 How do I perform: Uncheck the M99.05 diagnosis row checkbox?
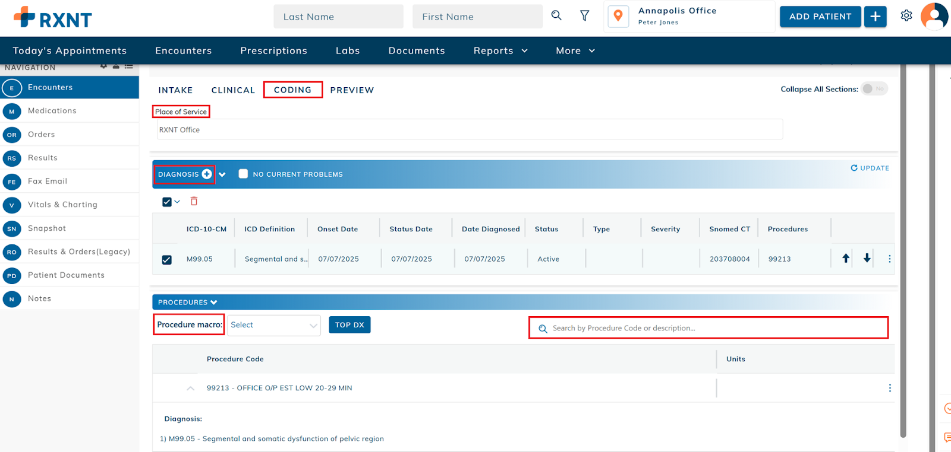pos(167,260)
